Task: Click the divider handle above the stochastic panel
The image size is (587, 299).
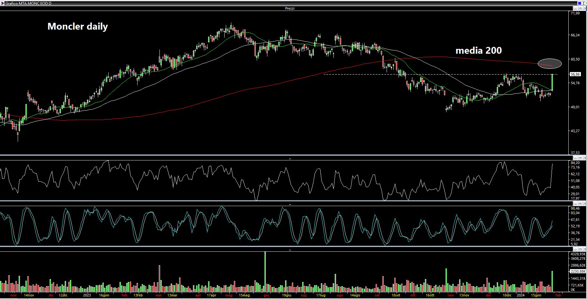Action: [290, 204]
